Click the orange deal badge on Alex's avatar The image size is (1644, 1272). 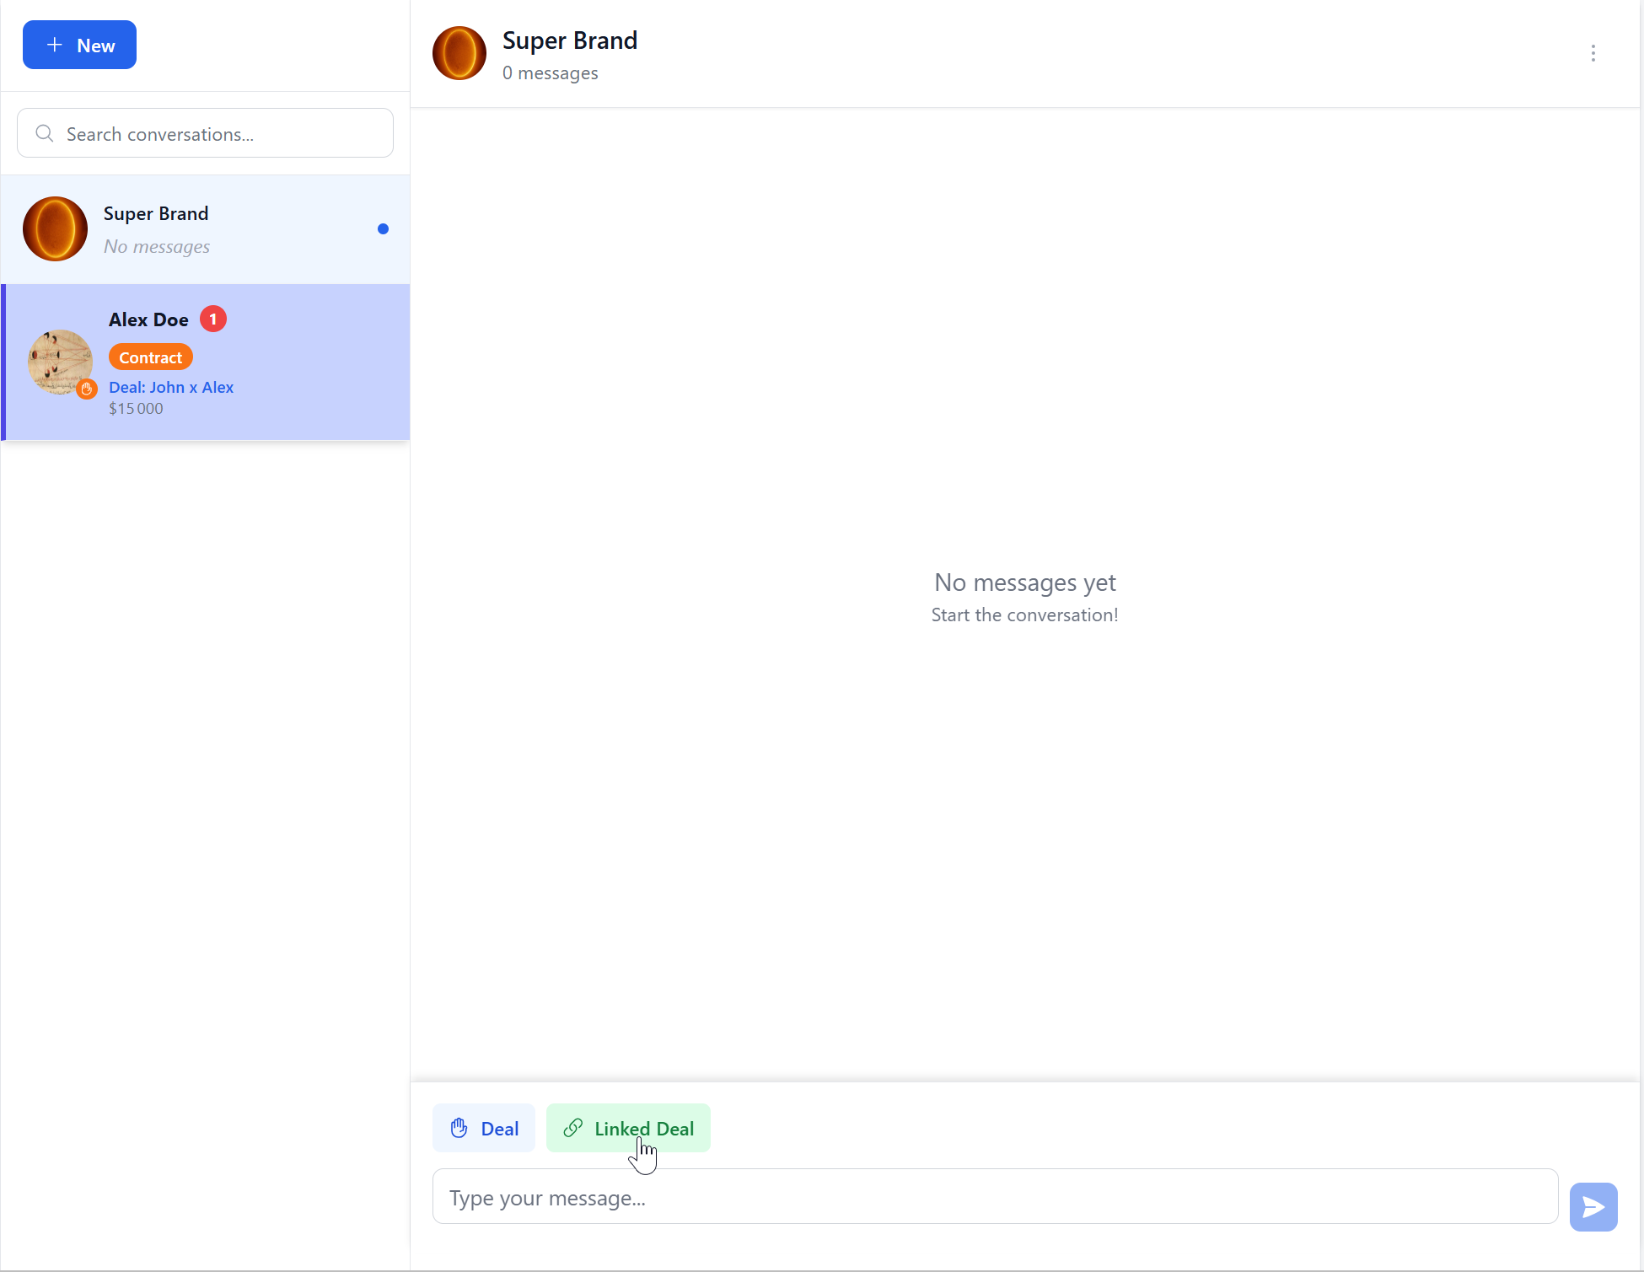pyautogui.click(x=86, y=389)
